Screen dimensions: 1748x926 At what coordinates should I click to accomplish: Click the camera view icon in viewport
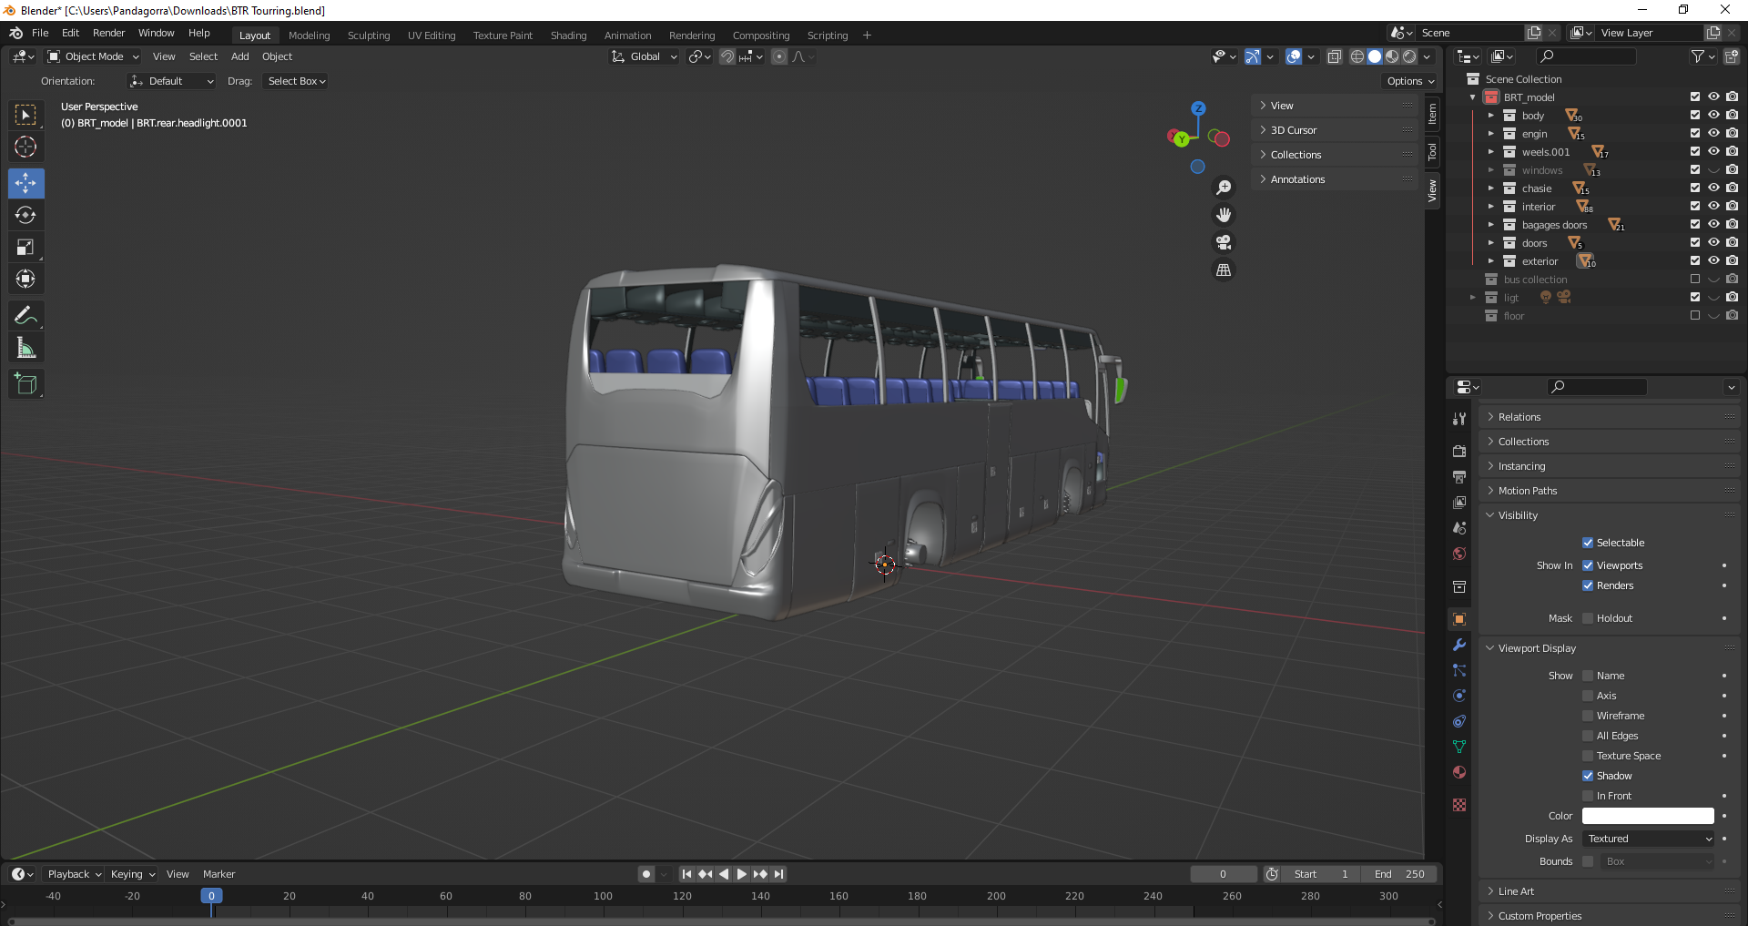tap(1224, 243)
